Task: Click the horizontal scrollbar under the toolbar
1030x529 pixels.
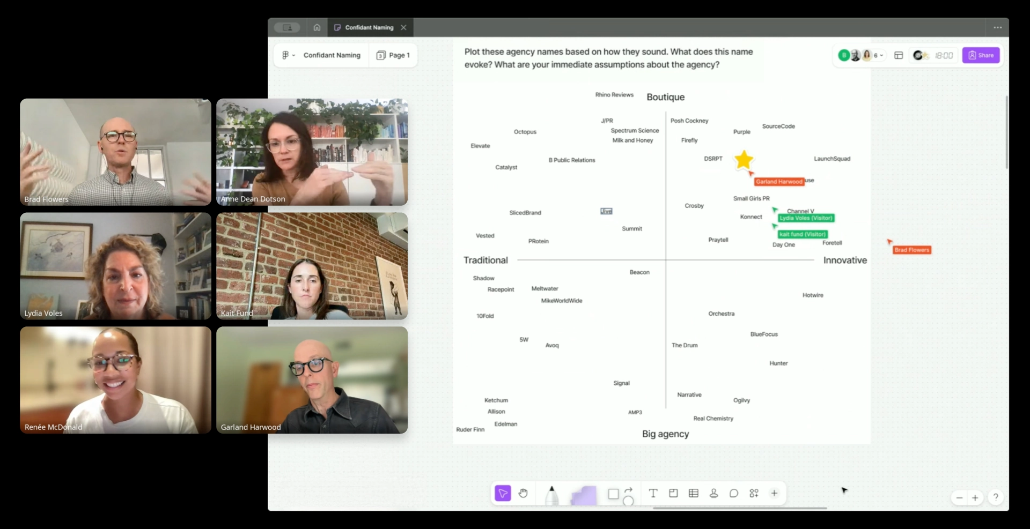Action: (739, 508)
